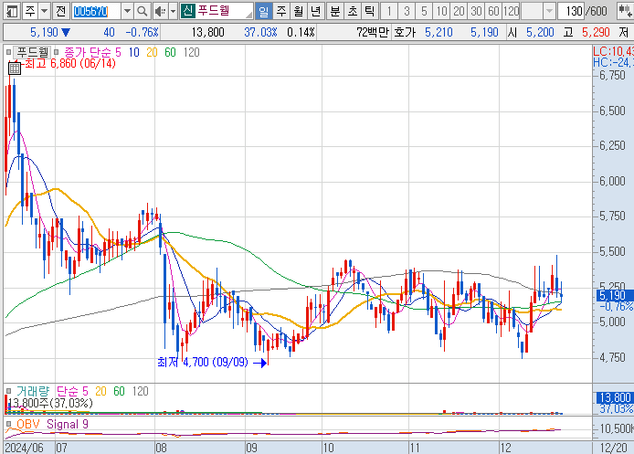This screenshot has width=634, height=454.
Task: Toggle the 거래량 panel square marker
Action: [8, 391]
